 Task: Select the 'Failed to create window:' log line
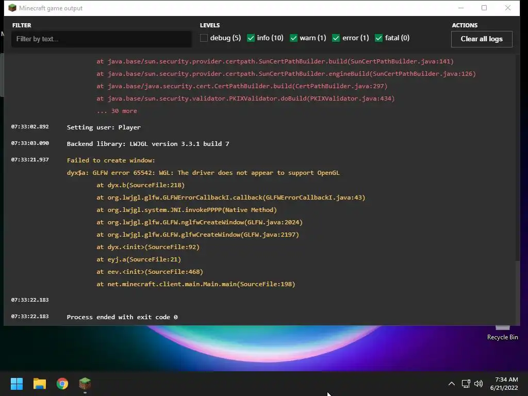pyautogui.click(x=111, y=160)
